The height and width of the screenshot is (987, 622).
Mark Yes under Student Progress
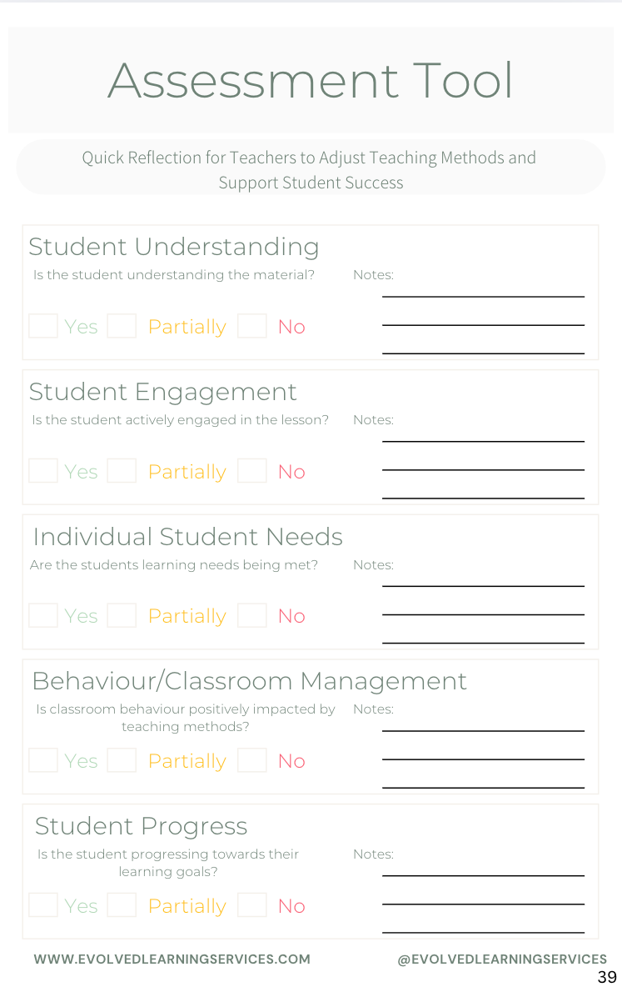click(43, 905)
